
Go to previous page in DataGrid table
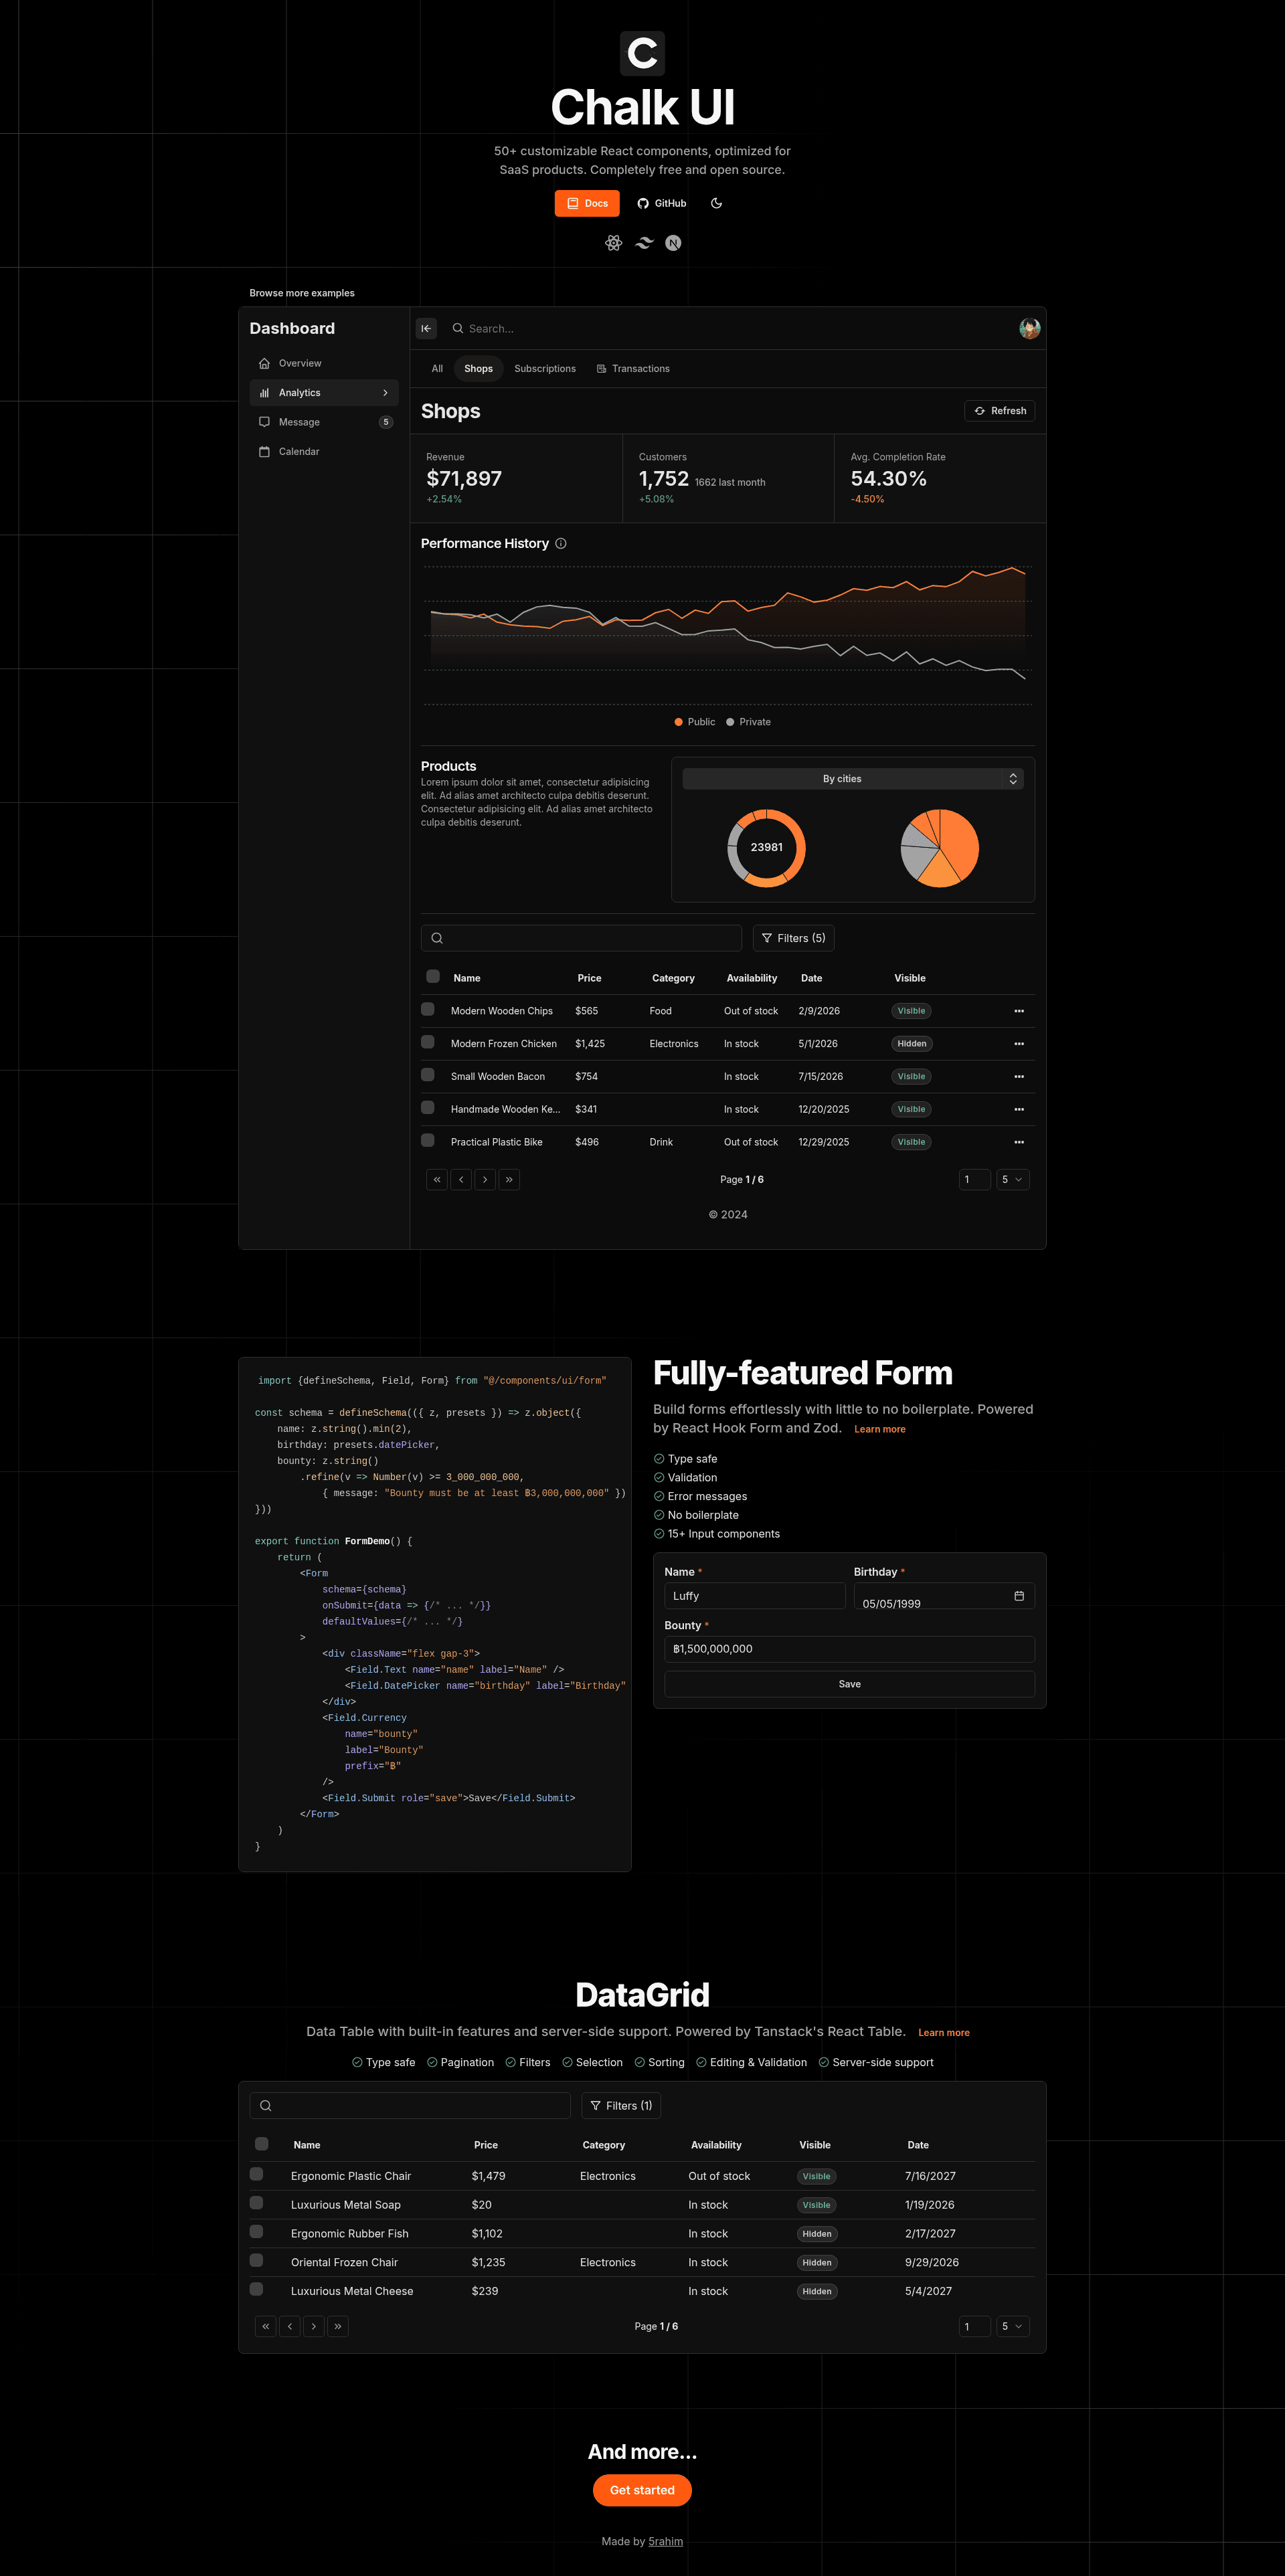pyautogui.click(x=290, y=2327)
